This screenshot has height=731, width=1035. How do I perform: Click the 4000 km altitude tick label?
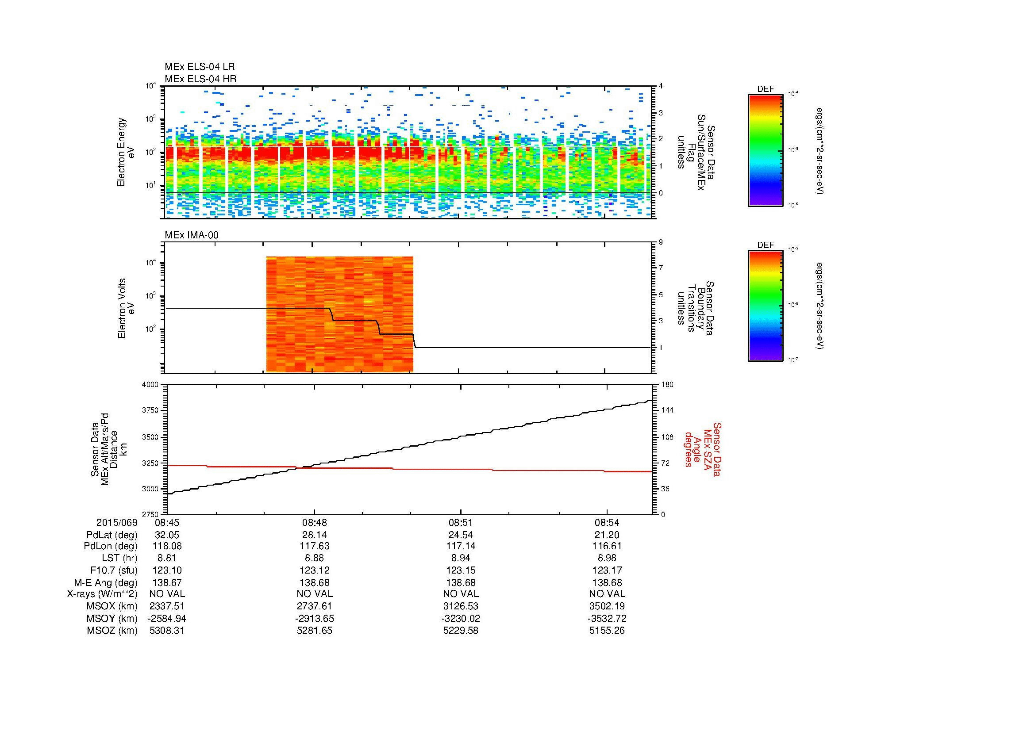[x=150, y=385]
